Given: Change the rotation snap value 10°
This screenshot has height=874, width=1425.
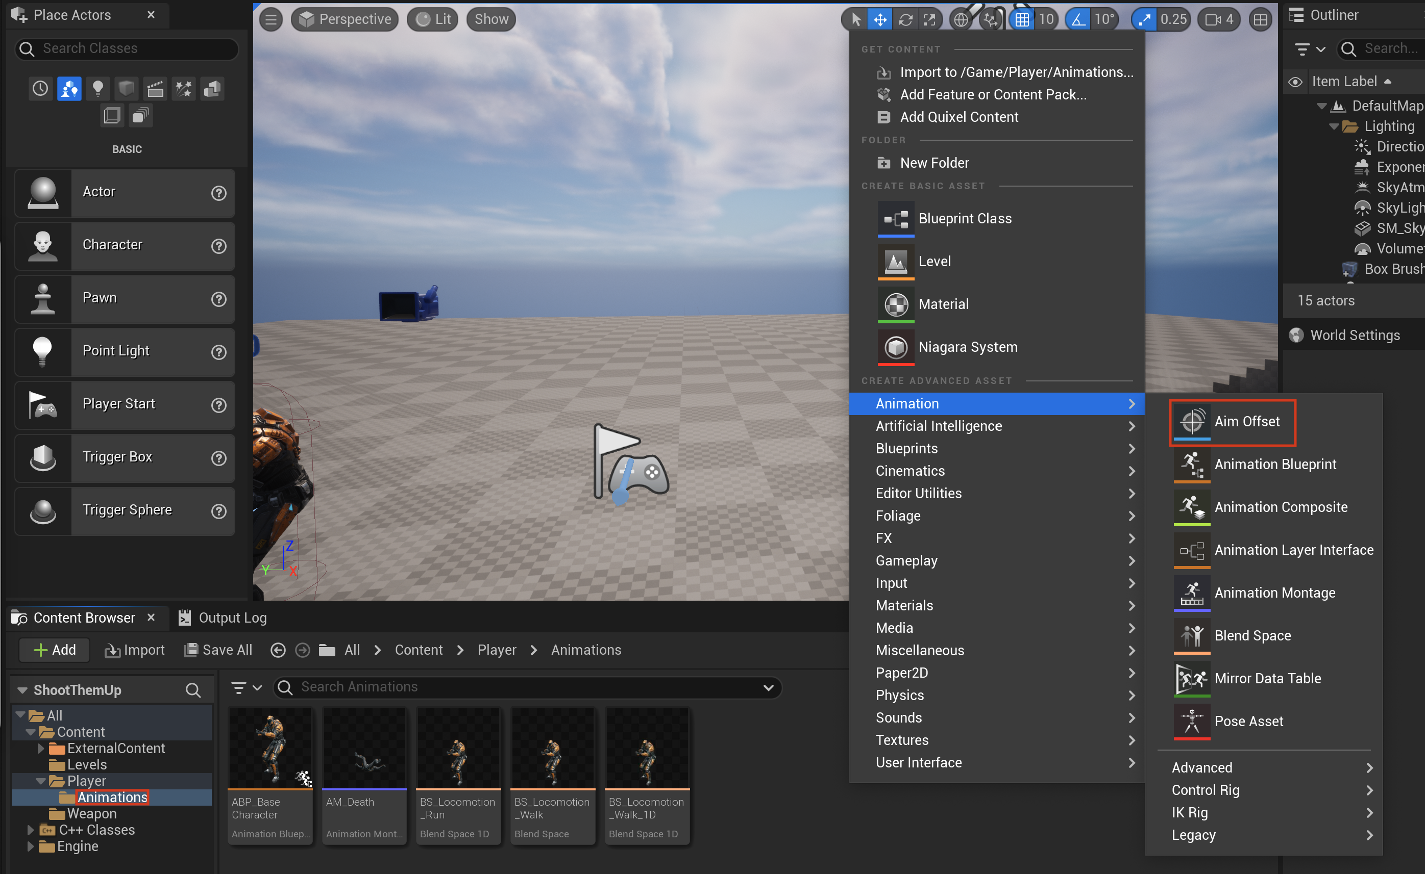Looking at the screenshot, I should (1104, 19).
